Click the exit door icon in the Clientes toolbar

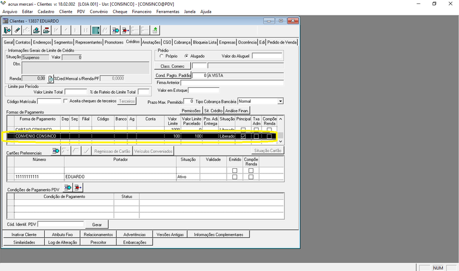pyautogui.click(x=7, y=30)
